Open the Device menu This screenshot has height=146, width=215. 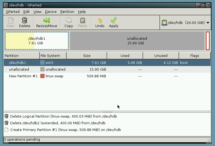tap(51, 12)
